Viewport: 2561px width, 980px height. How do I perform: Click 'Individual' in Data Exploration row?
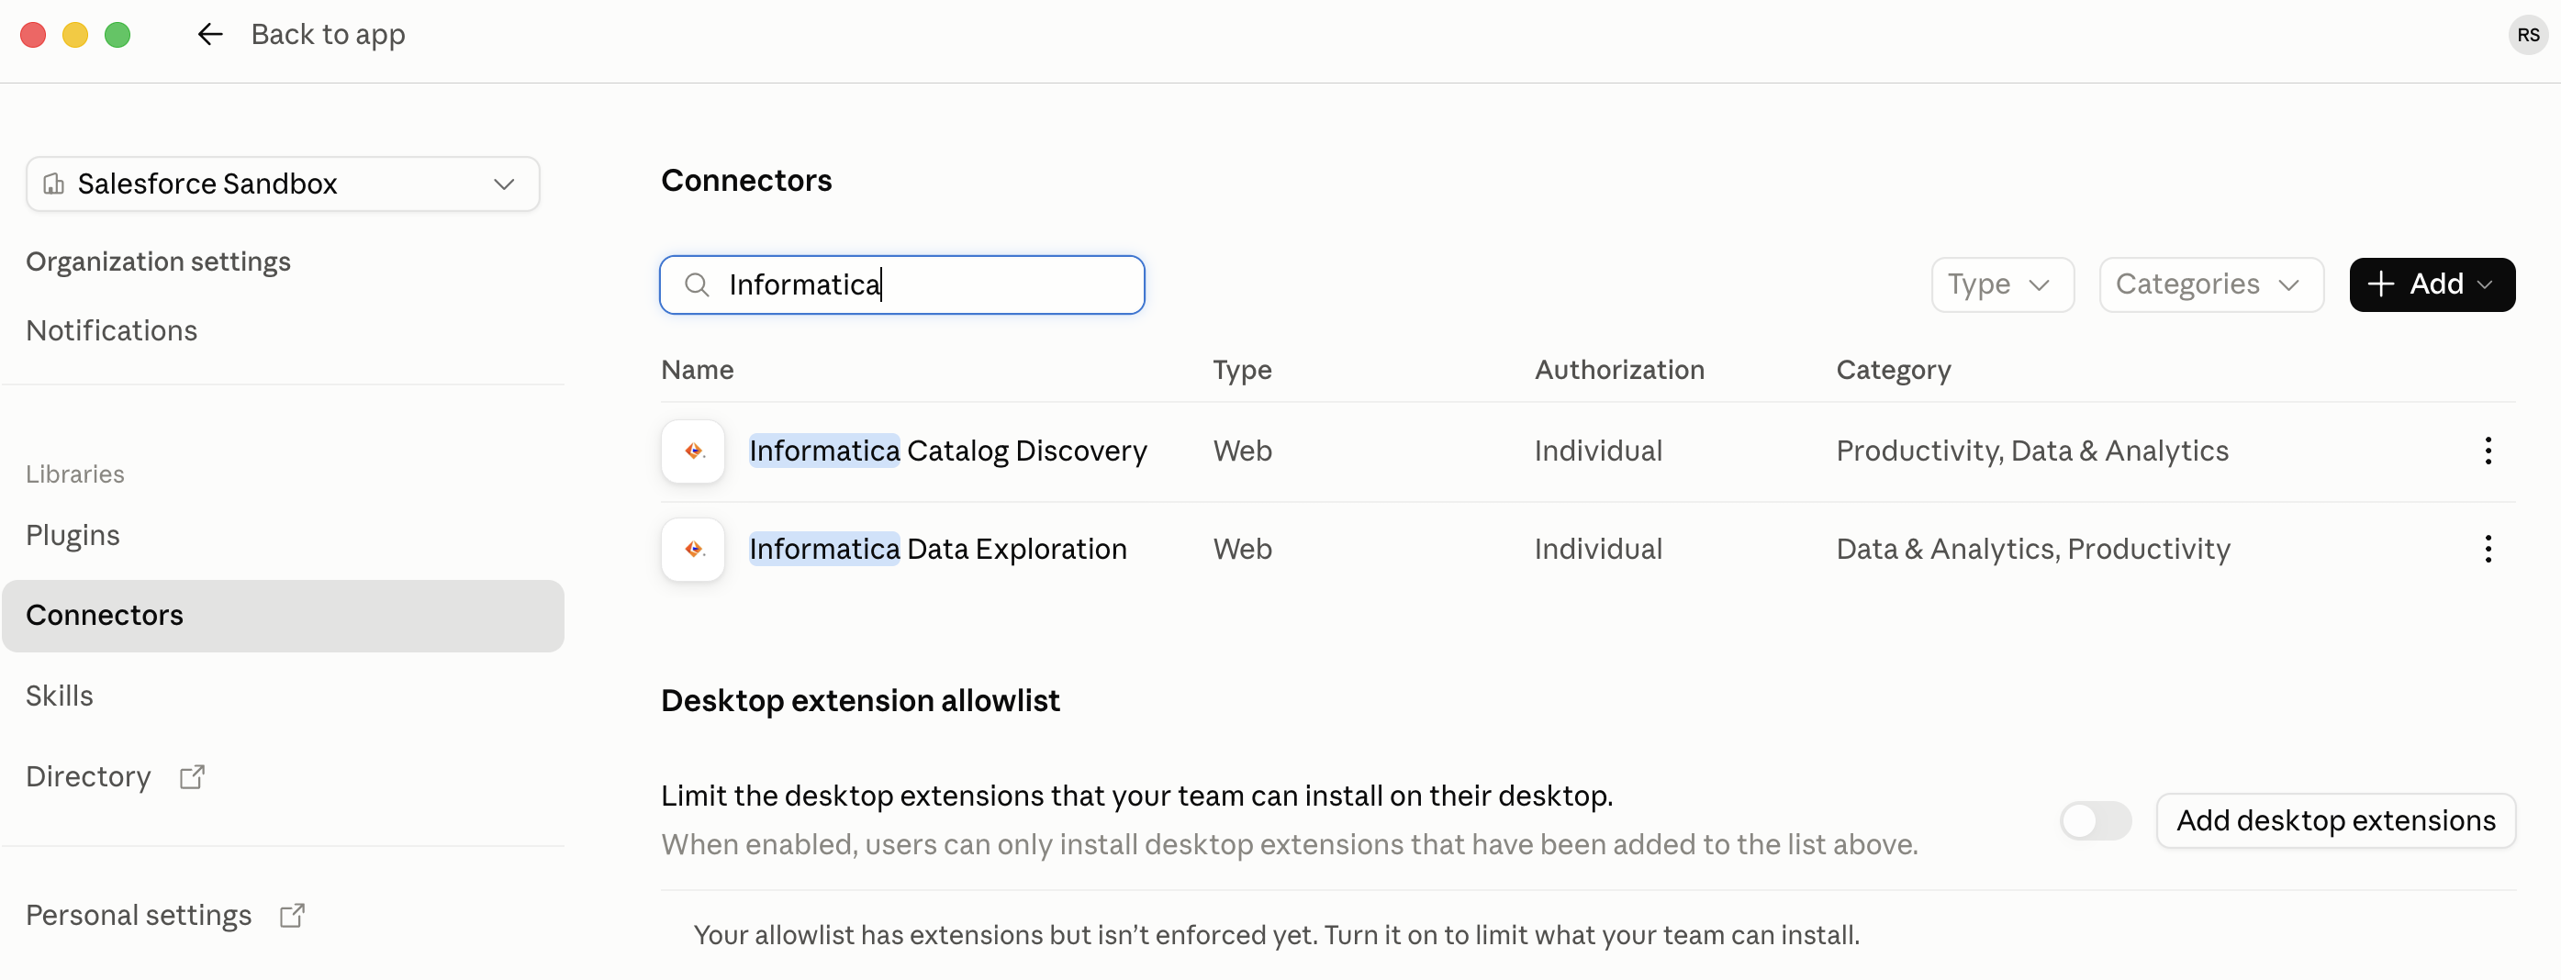1598,550
